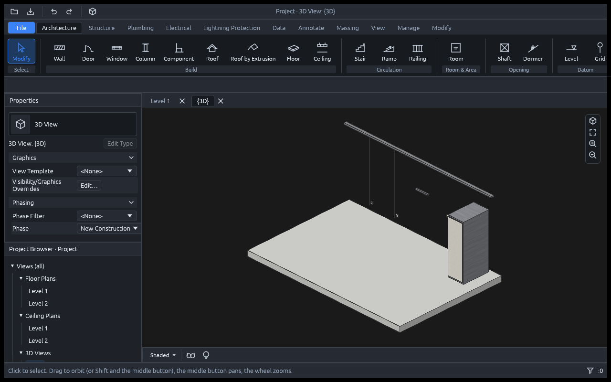The width and height of the screenshot is (611, 382).
Task: Select the gray column box in viewport
Action: click(x=468, y=244)
